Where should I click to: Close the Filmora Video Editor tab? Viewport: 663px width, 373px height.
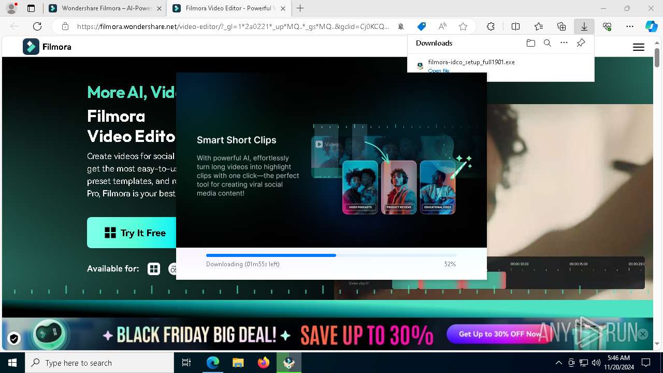point(282,8)
